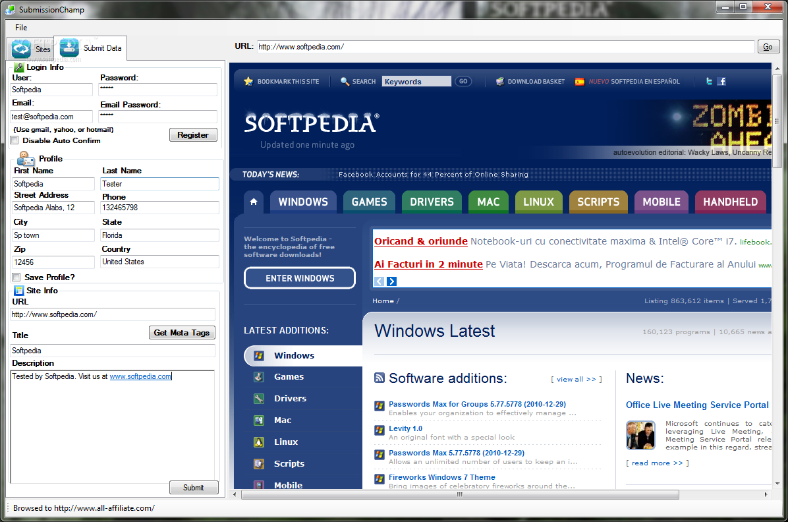Click the browser URL address bar
Viewport: 788px width, 522px height.
coord(505,47)
